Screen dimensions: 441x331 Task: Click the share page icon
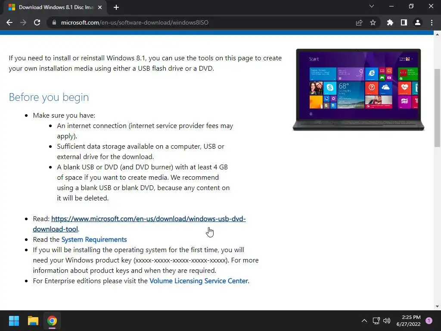(359, 22)
